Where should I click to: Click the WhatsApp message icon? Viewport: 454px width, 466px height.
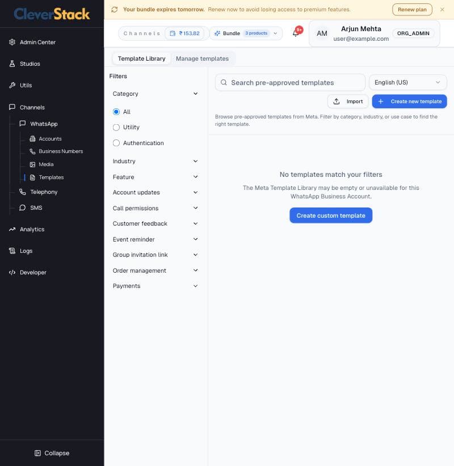[22, 124]
